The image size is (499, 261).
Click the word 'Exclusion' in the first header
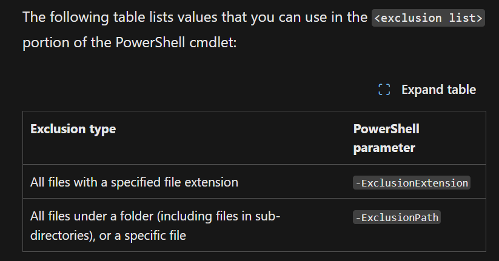point(58,129)
